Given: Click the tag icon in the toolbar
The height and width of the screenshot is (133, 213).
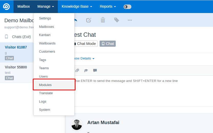Looking at the screenshot, I should coord(116,20).
